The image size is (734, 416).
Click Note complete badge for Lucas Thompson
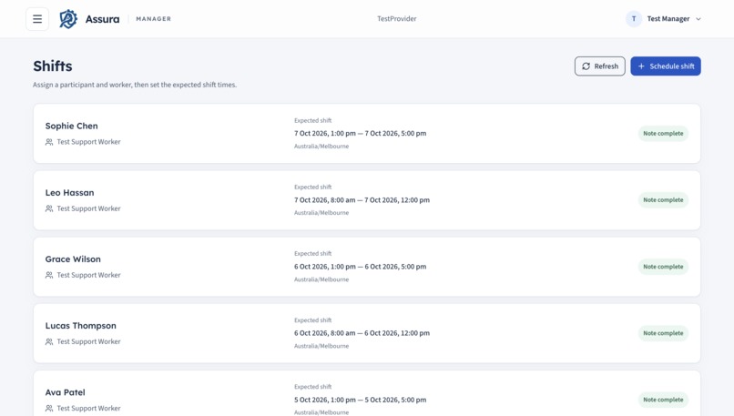pyautogui.click(x=663, y=333)
